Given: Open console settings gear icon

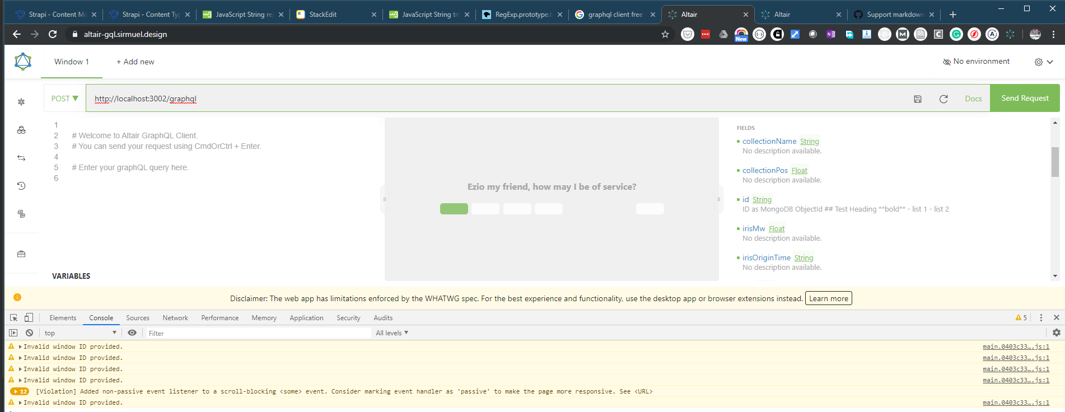Looking at the screenshot, I should pos(1057,333).
